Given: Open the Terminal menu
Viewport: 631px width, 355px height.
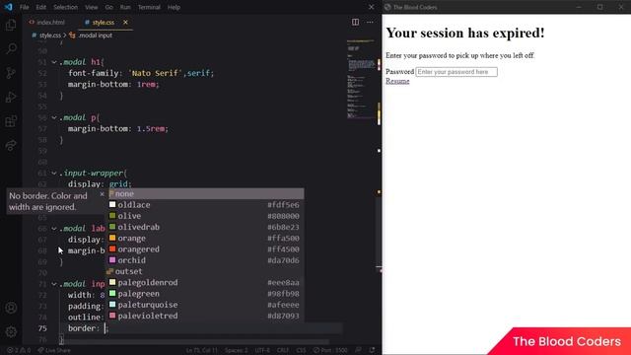Looking at the screenshot, I should pyautogui.click(x=149, y=7).
